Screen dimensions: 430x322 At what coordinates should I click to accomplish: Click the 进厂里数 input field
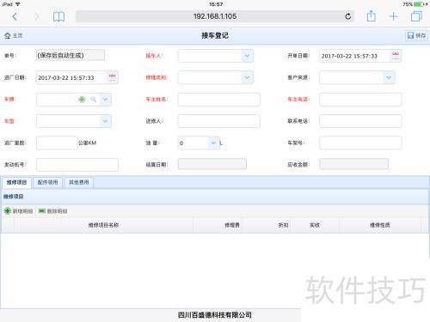[x=57, y=143]
